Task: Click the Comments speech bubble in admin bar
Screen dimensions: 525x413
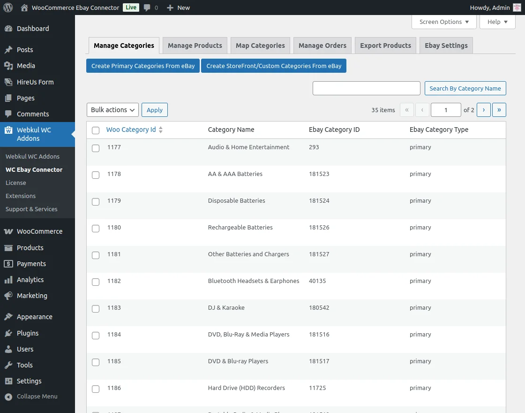Action: [x=148, y=7]
